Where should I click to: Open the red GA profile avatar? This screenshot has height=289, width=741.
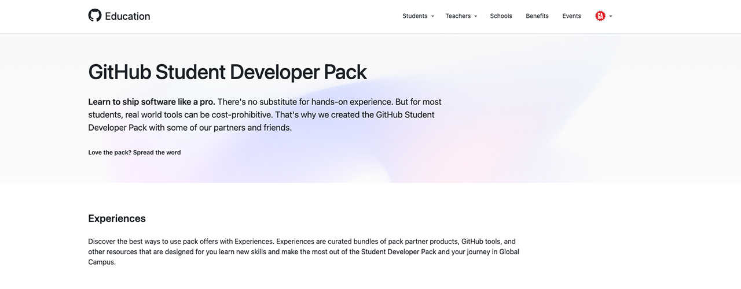tap(600, 16)
